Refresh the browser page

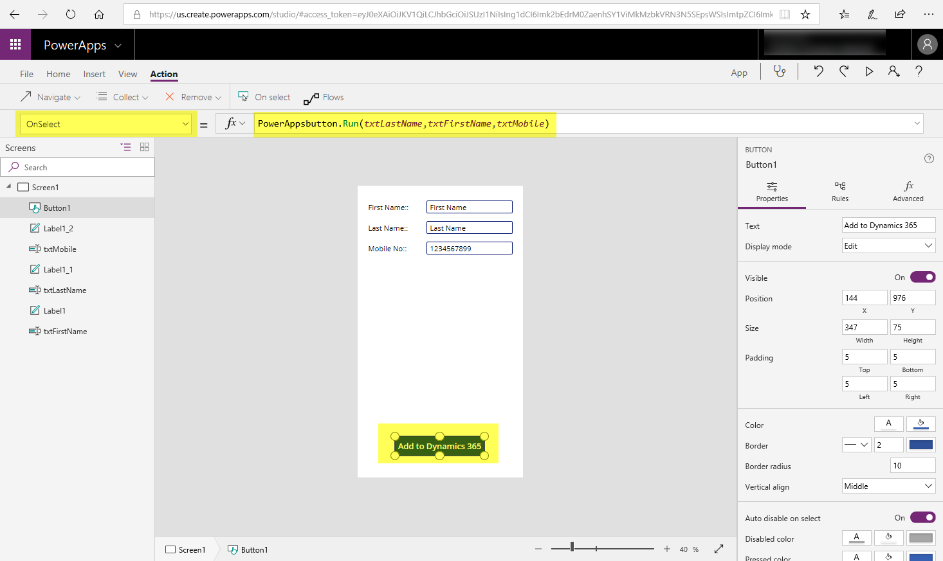(x=71, y=14)
